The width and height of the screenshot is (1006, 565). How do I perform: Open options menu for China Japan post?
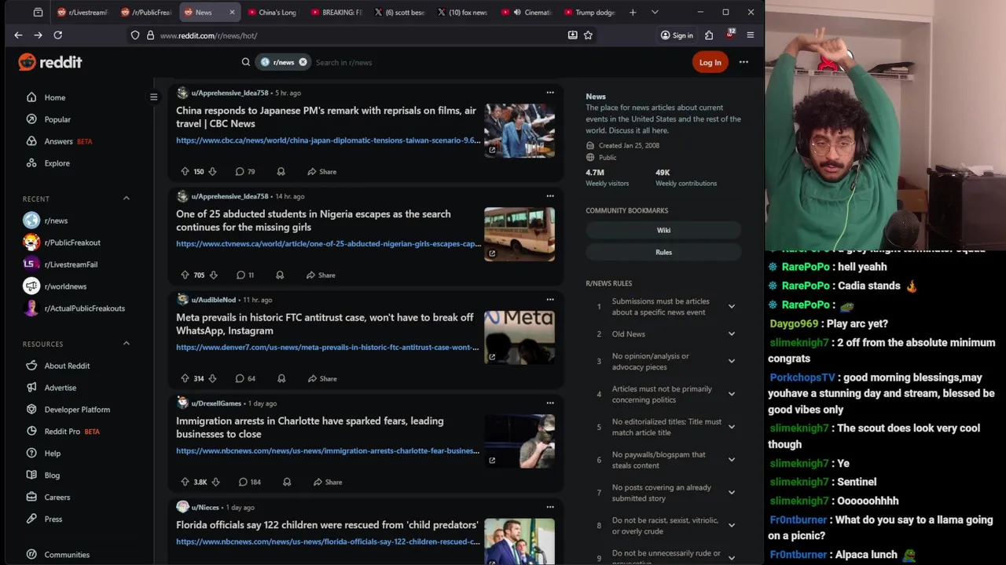[550, 93]
